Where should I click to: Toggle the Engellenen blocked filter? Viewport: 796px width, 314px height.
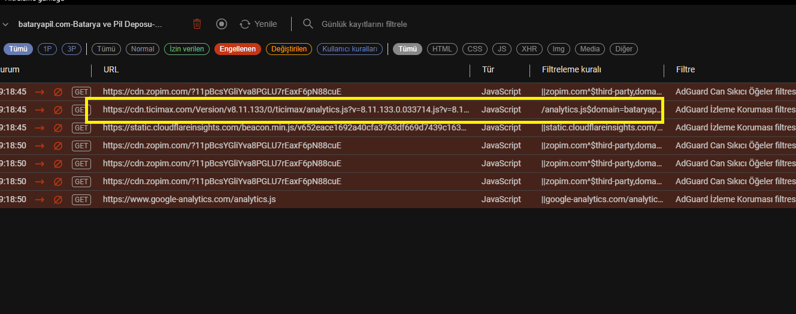click(238, 49)
